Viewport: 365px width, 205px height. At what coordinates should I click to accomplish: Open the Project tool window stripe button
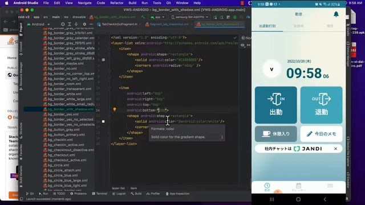click(21, 29)
